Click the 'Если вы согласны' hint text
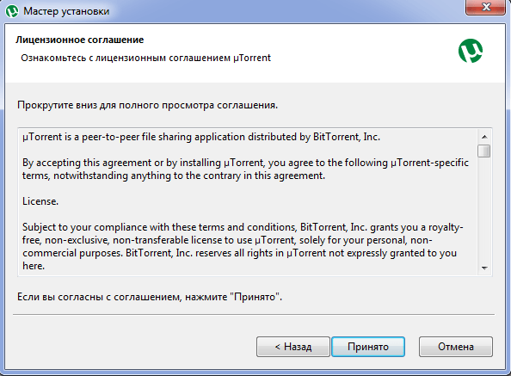Screen dimensions: 511x376 point(150,297)
